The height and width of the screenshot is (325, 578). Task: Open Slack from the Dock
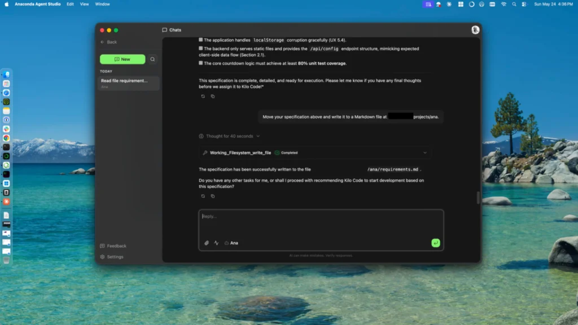click(x=6, y=129)
